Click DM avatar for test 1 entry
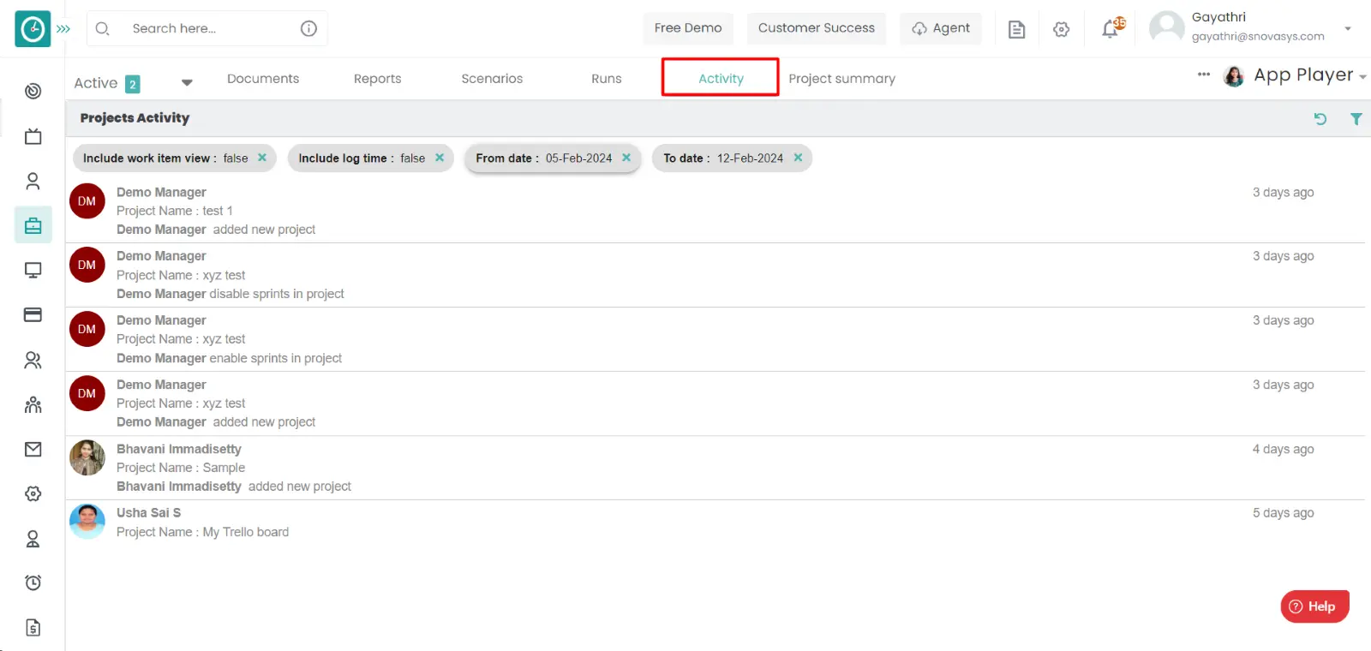 pos(87,201)
